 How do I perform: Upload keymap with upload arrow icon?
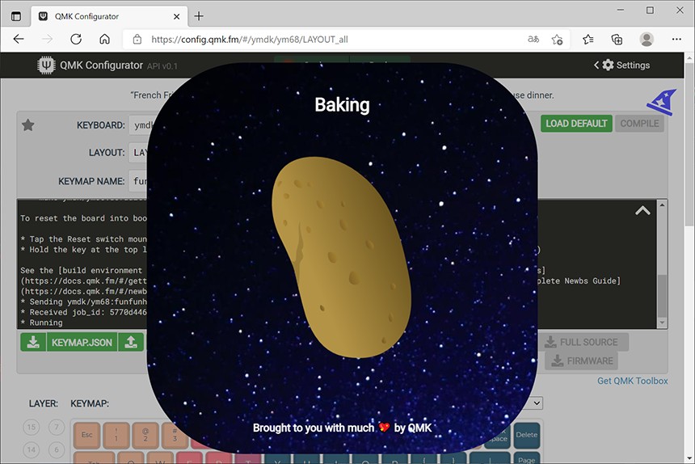coord(131,342)
